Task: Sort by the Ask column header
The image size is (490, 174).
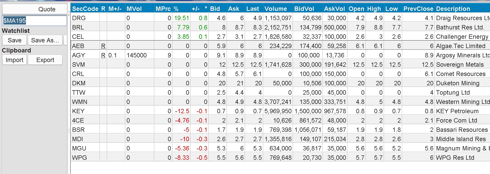Action: [x=236, y=9]
